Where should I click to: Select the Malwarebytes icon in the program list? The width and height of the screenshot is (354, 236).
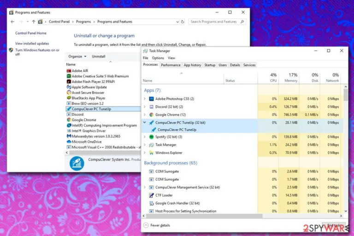[69, 136]
